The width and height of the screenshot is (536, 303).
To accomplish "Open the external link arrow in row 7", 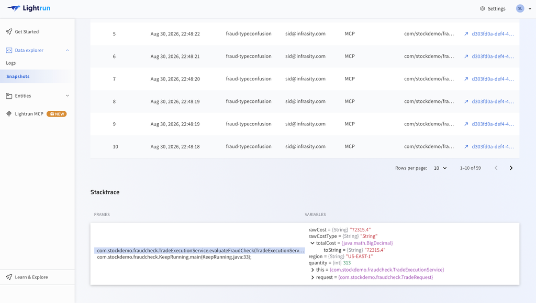I will (x=466, y=79).
